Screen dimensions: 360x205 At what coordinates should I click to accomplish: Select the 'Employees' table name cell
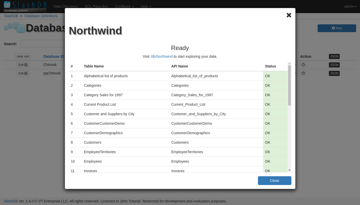[x=93, y=161]
